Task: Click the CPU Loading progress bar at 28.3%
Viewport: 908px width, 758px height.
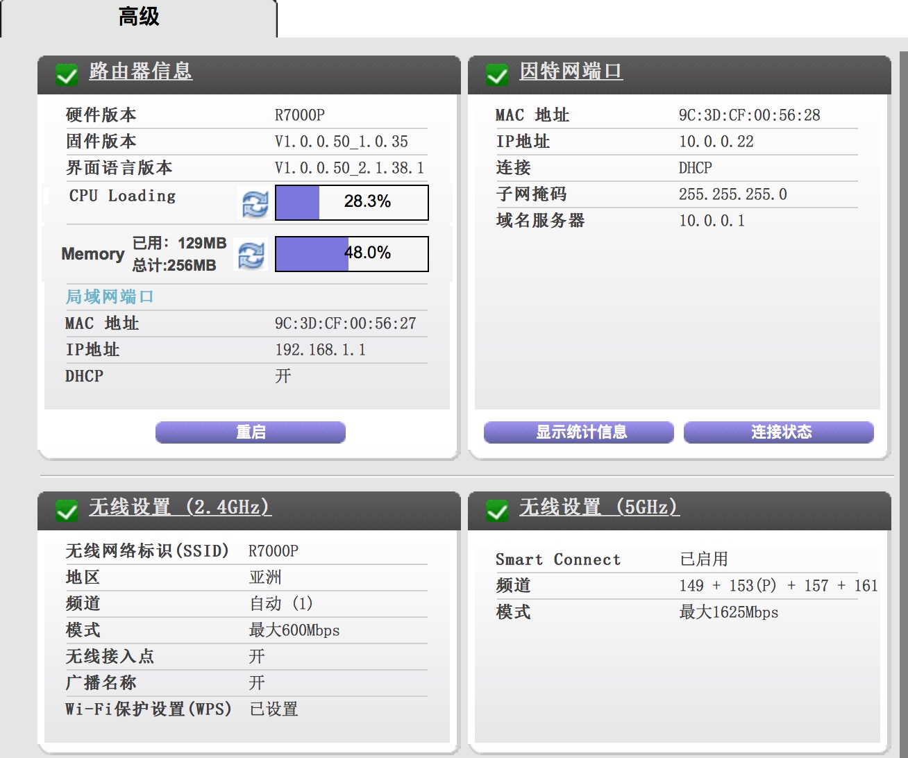Action: click(x=351, y=202)
